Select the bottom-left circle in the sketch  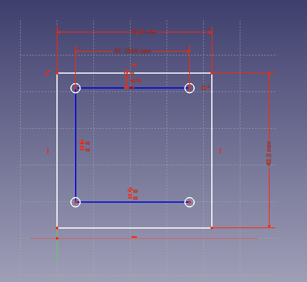point(76,201)
